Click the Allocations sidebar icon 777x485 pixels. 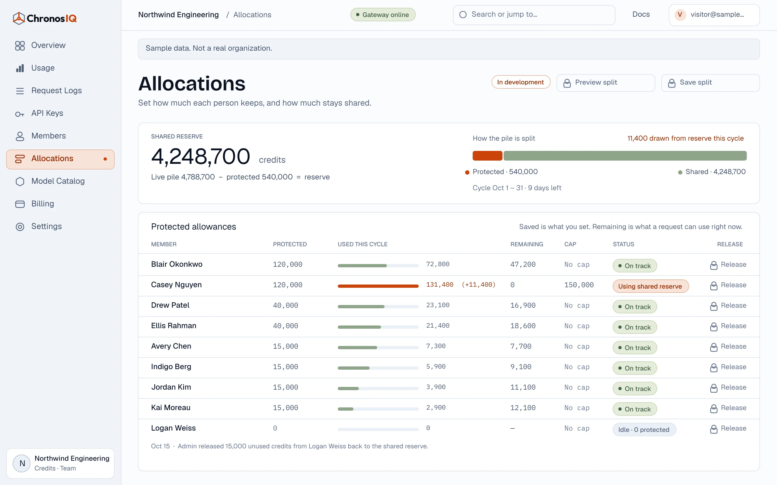pyautogui.click(x=20, y=159)
